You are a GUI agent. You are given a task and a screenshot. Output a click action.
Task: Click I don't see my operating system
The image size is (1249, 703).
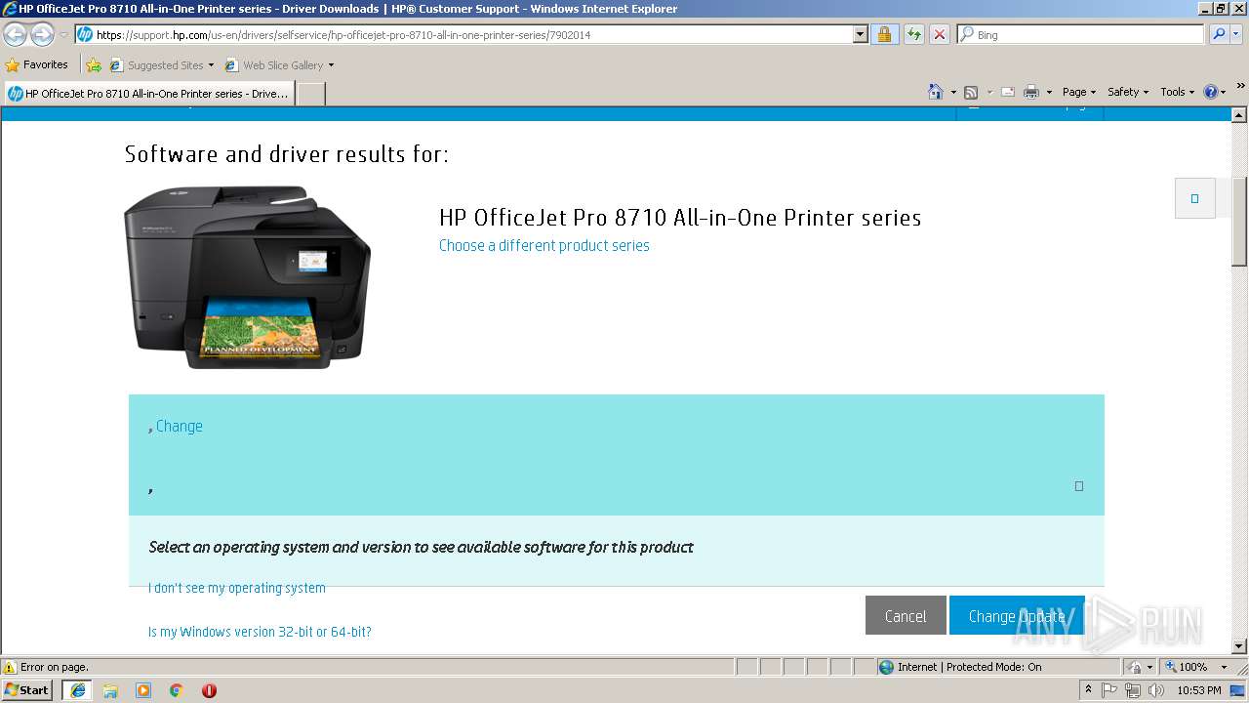(x=237, y=588)
